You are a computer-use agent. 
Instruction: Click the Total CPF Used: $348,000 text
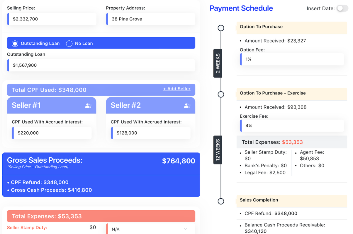click(49, 90)
